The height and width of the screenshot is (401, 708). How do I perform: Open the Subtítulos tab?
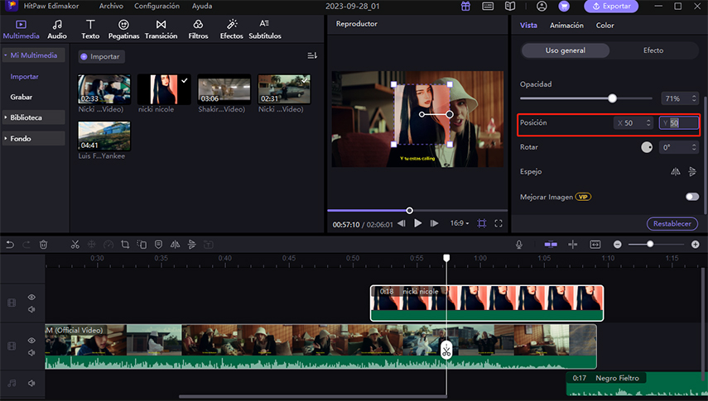pyautogui.click(x=265, y=29)
